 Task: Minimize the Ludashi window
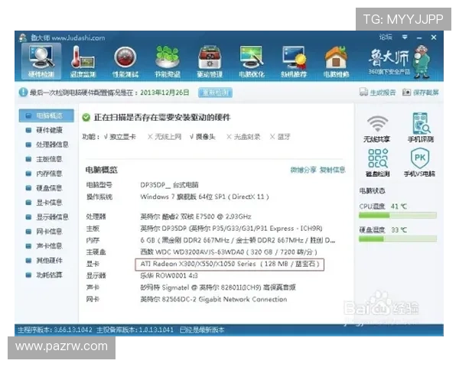pyautogui.click(x=419, y=37)
